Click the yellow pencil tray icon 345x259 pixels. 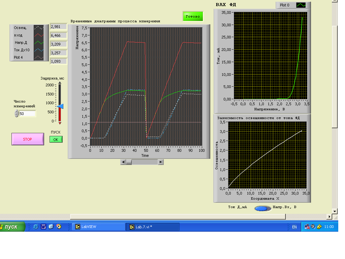pyautogui.click(x=319, y=227)
